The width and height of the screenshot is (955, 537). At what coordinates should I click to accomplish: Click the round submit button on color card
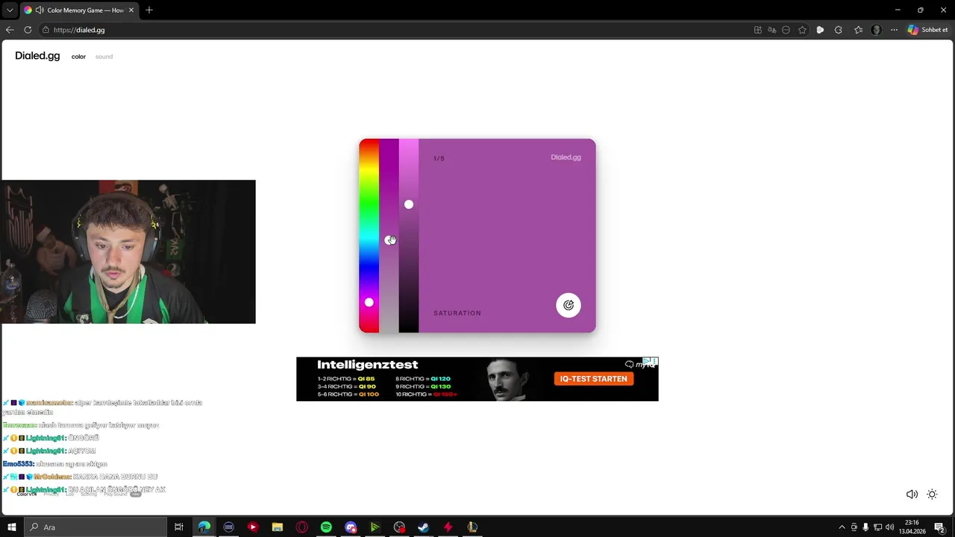click(x=569, y=305)
